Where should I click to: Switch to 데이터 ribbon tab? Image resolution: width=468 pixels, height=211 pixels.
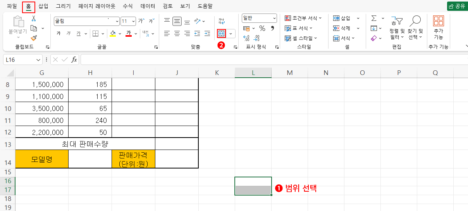(148, 6)
